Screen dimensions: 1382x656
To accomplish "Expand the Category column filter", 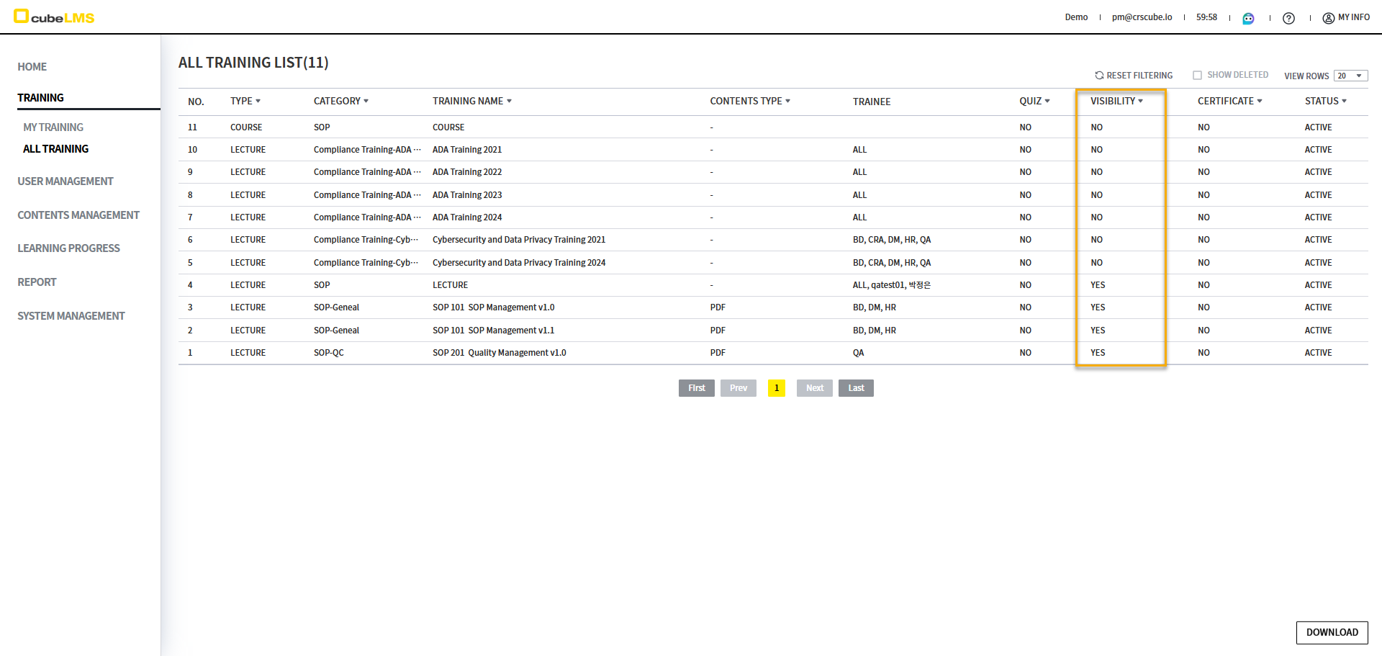I will (x=366, y=101).
